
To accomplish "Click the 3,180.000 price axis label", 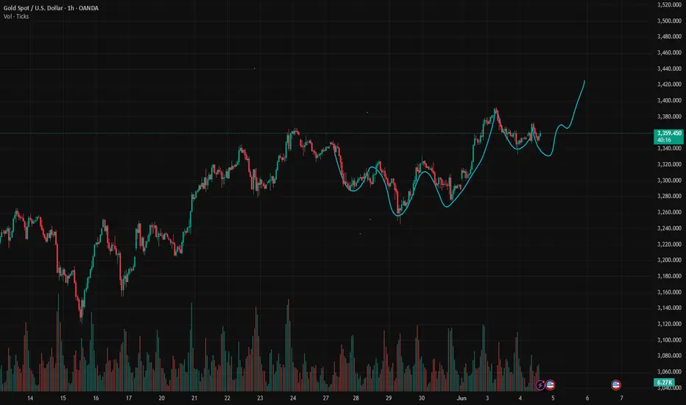I will click(669, 276).
